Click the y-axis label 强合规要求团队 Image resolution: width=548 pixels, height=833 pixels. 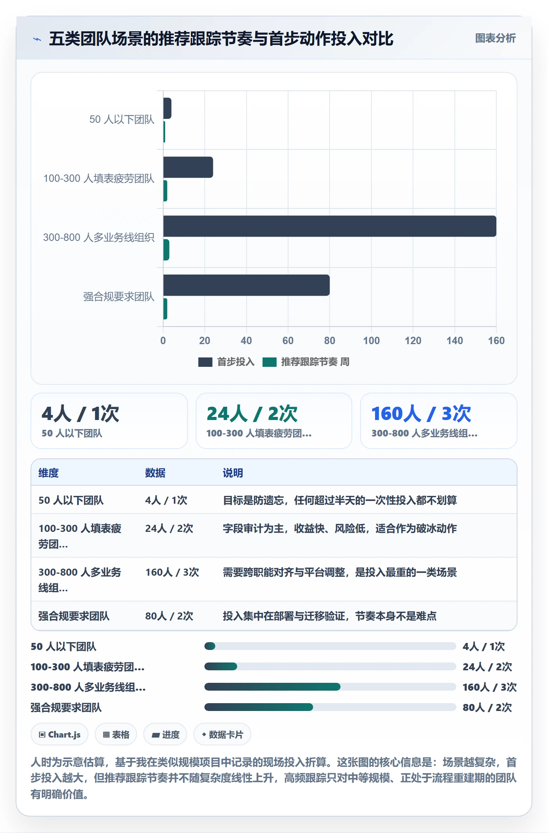click(119, 296)
